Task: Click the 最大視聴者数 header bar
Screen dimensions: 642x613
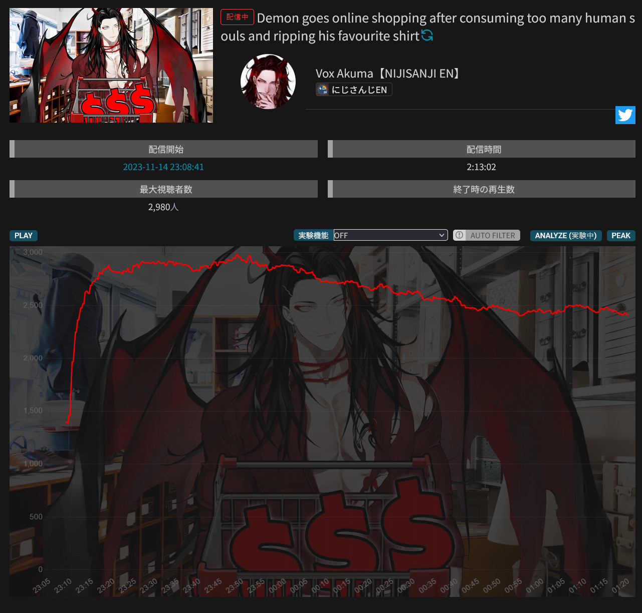Action: [x=165, y=189]
